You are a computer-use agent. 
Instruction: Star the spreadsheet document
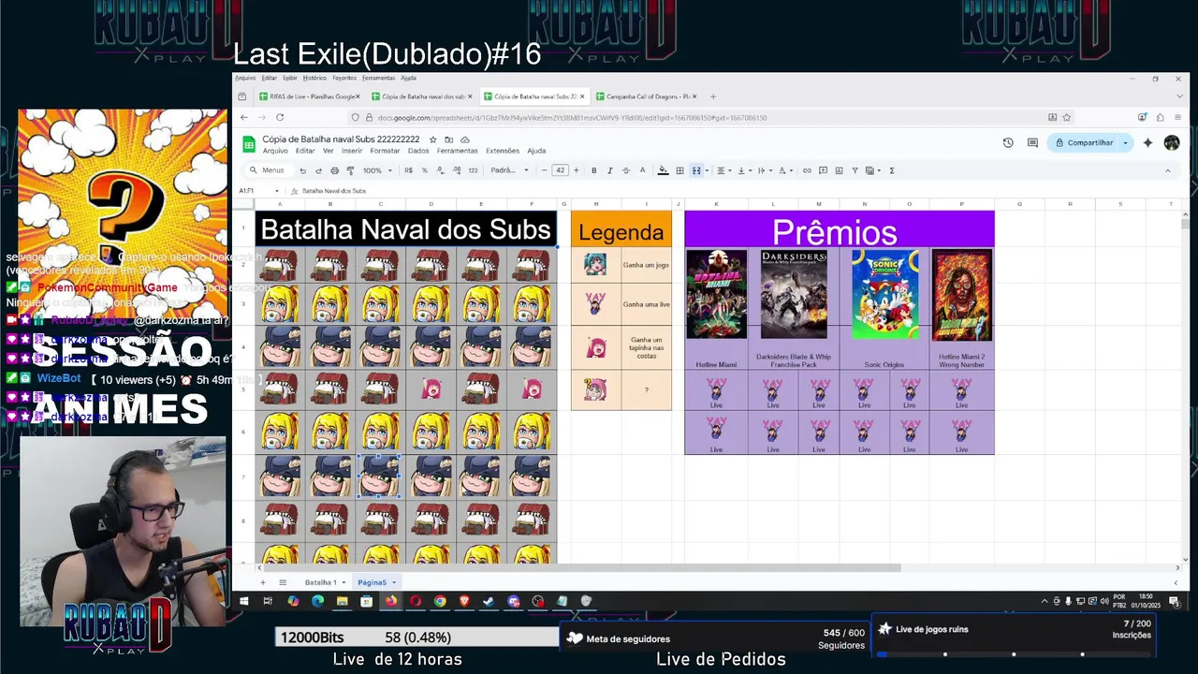(x=432, y=139)
